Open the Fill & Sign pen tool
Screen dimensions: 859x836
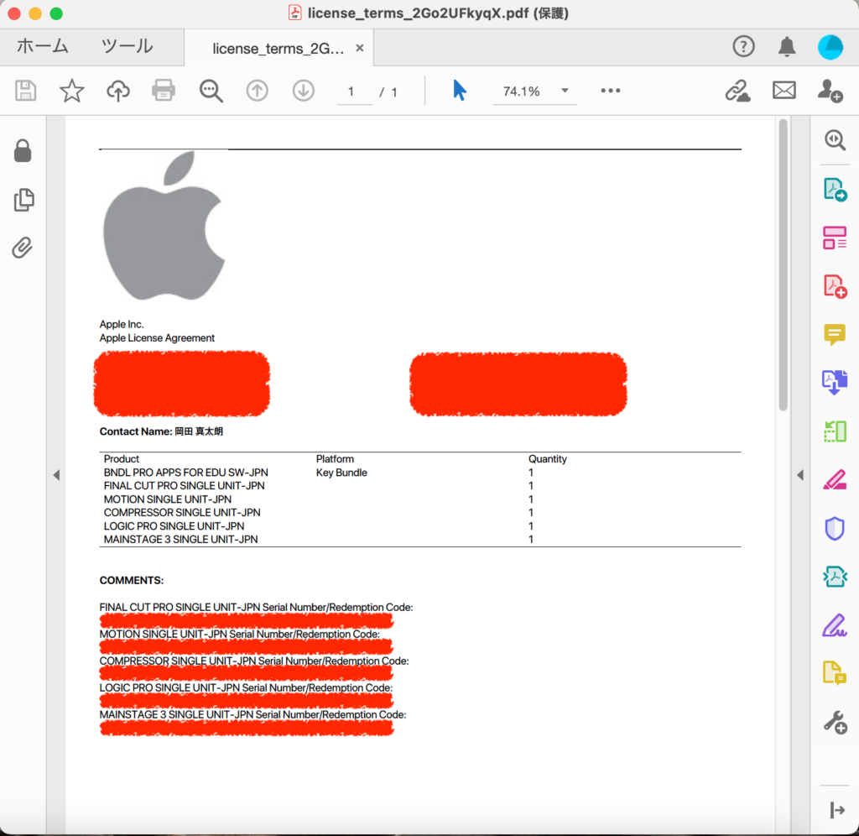(835, 625)
